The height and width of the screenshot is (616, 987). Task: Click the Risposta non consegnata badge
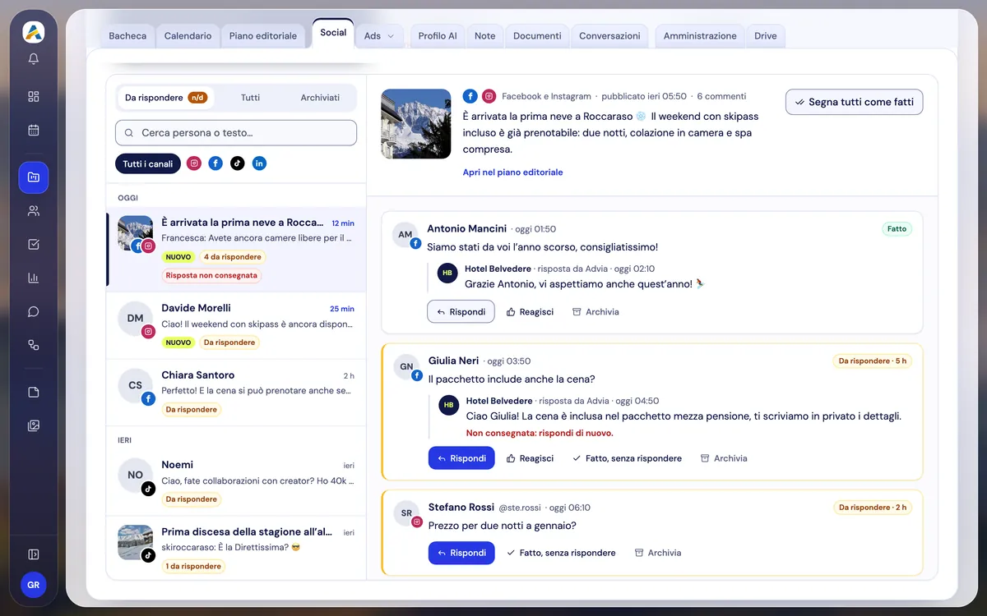click(211, 276)
